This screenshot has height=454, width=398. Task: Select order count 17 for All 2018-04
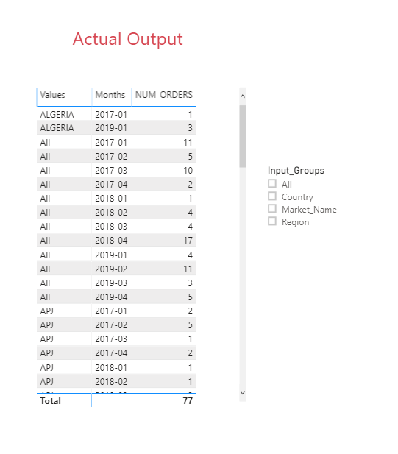pos(188,241)
